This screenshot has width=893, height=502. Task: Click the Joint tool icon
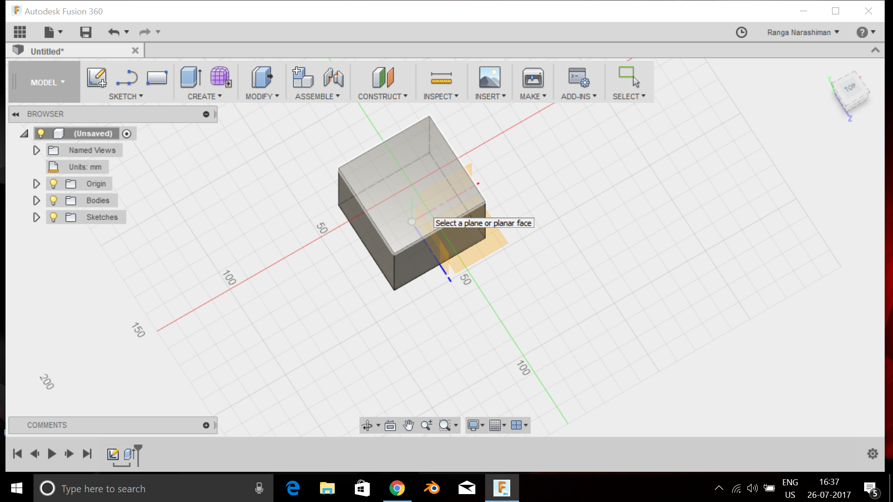pyautogui.click(x=333, y=77)
